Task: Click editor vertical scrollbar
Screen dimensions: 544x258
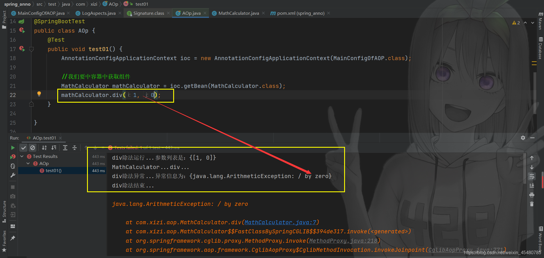Action: pos(535,92)
